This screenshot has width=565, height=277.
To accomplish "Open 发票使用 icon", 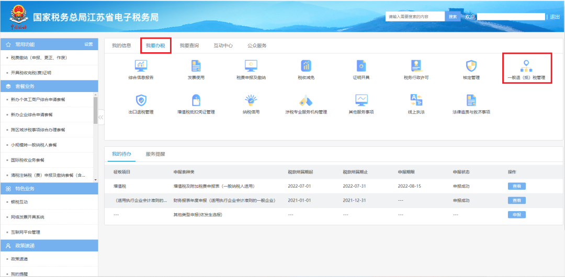I will (196, 65).
